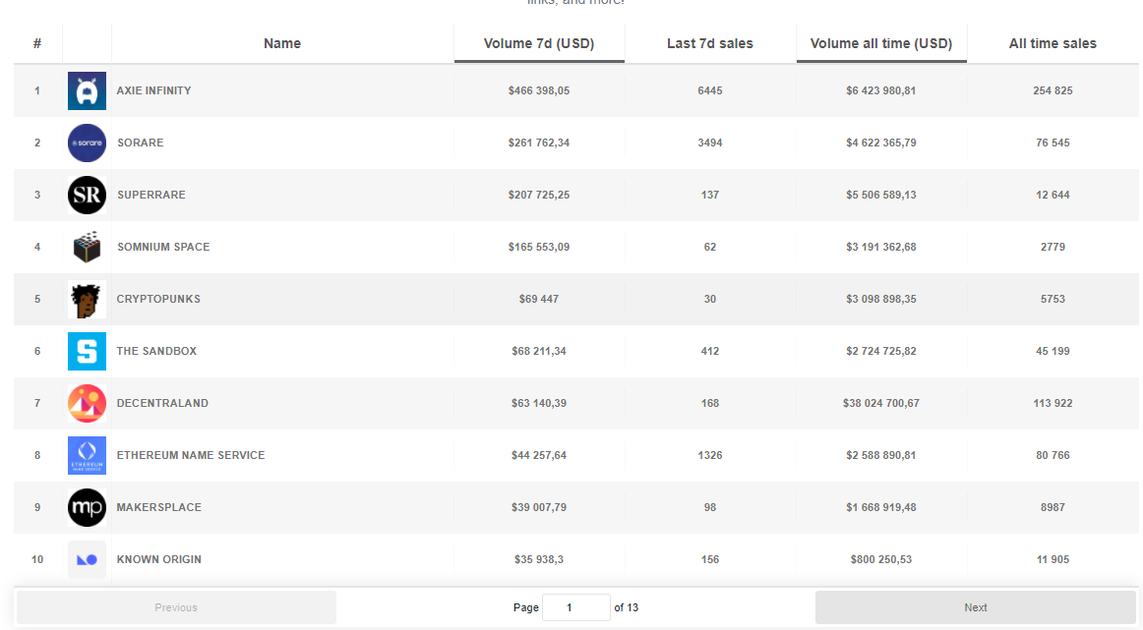1143x630 pixels.
Task: Select the $207 725,25 volume cell
Action: point(539,195)
